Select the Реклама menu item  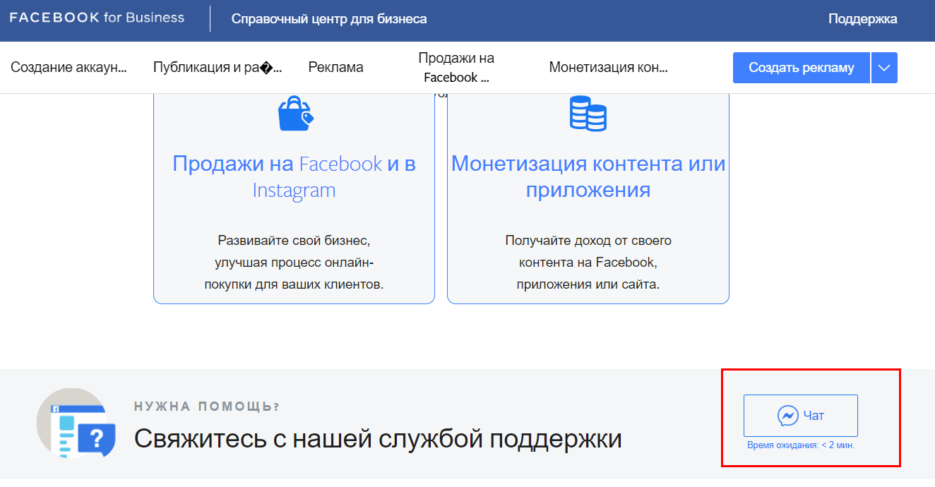[336, 68]
